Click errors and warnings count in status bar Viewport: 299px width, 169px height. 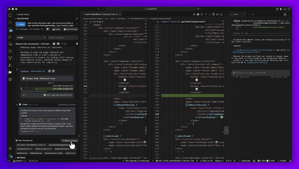pyautogui.click(x=33, y=161)
